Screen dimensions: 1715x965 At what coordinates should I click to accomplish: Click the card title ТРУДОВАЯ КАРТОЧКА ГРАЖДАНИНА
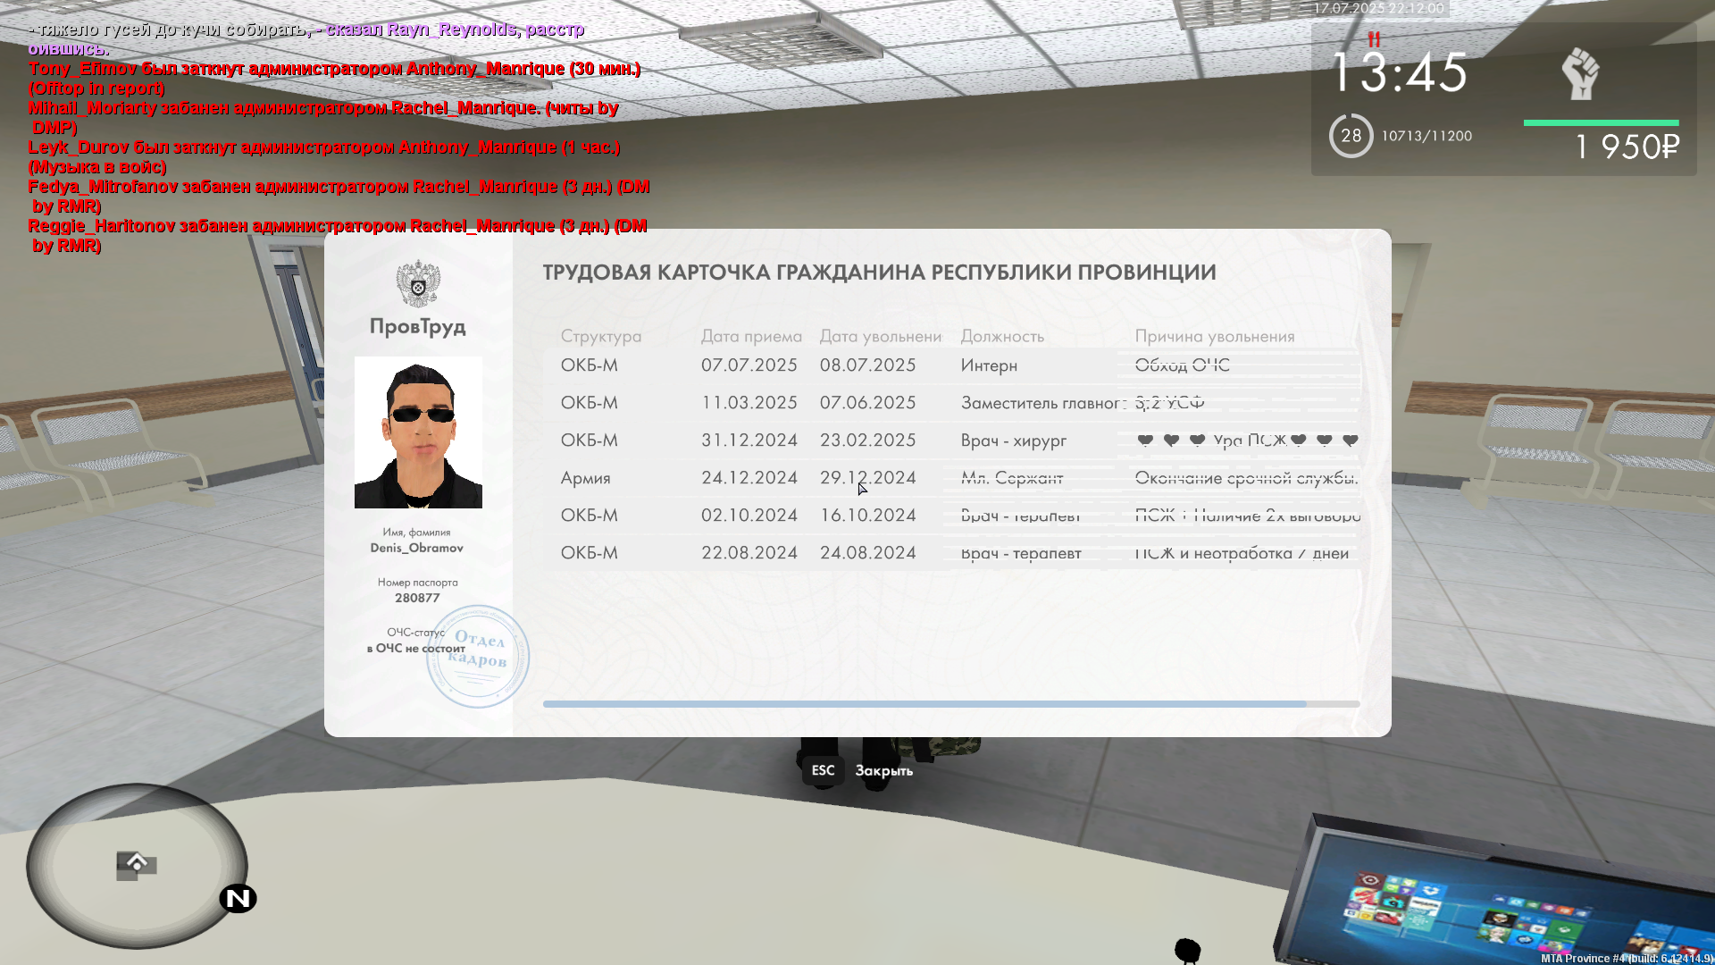coord(879,273)
